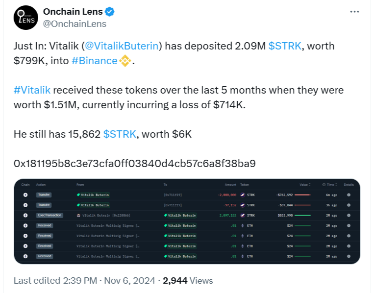The image size is (374, 293).
Task: Click the ETH token icon in the last row
Action: click(x=243, y=256)
